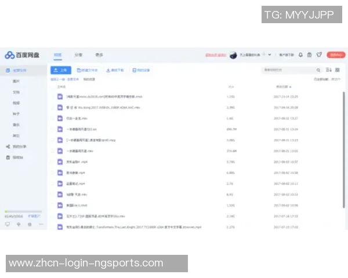Click video file icon of 696.7M row
Screen dimensions: 348x278
(60, 129)
